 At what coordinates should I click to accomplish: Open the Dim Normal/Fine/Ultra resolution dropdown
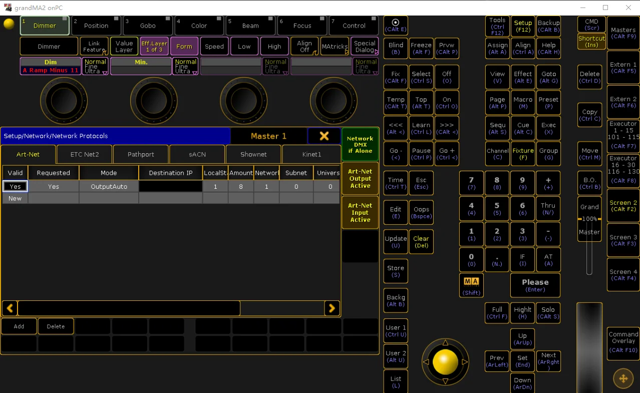pos(95,67)
